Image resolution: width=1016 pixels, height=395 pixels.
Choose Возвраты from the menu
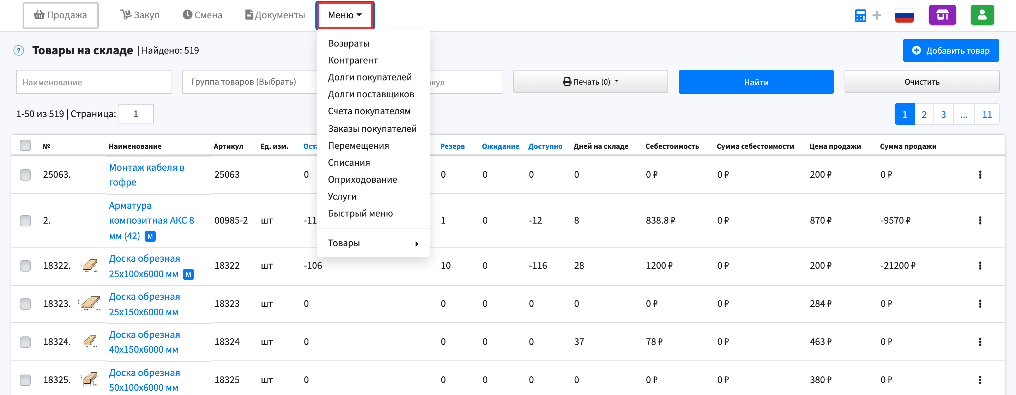pyautogui.click(x=349, y=43)
